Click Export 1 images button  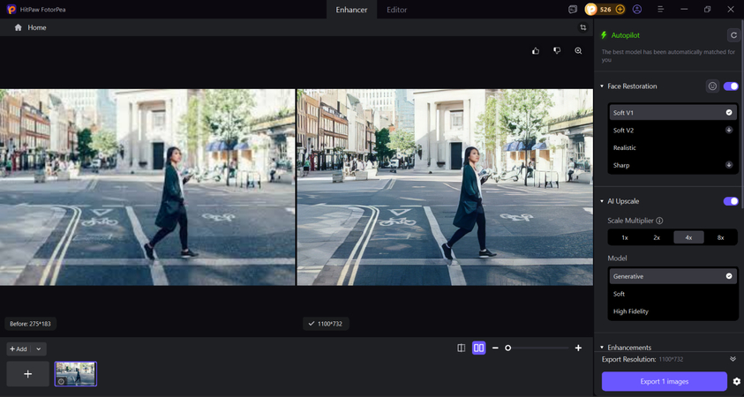coord(665,381)
